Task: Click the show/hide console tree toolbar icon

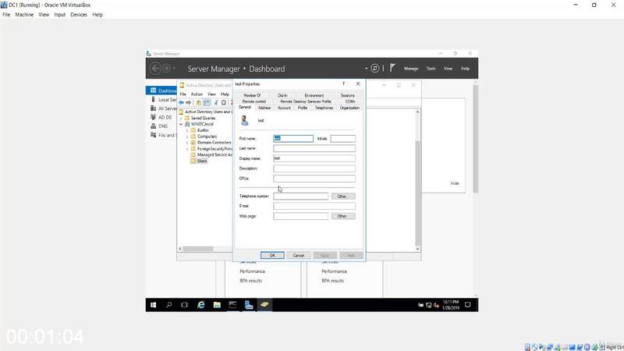Action: point(207,103)
